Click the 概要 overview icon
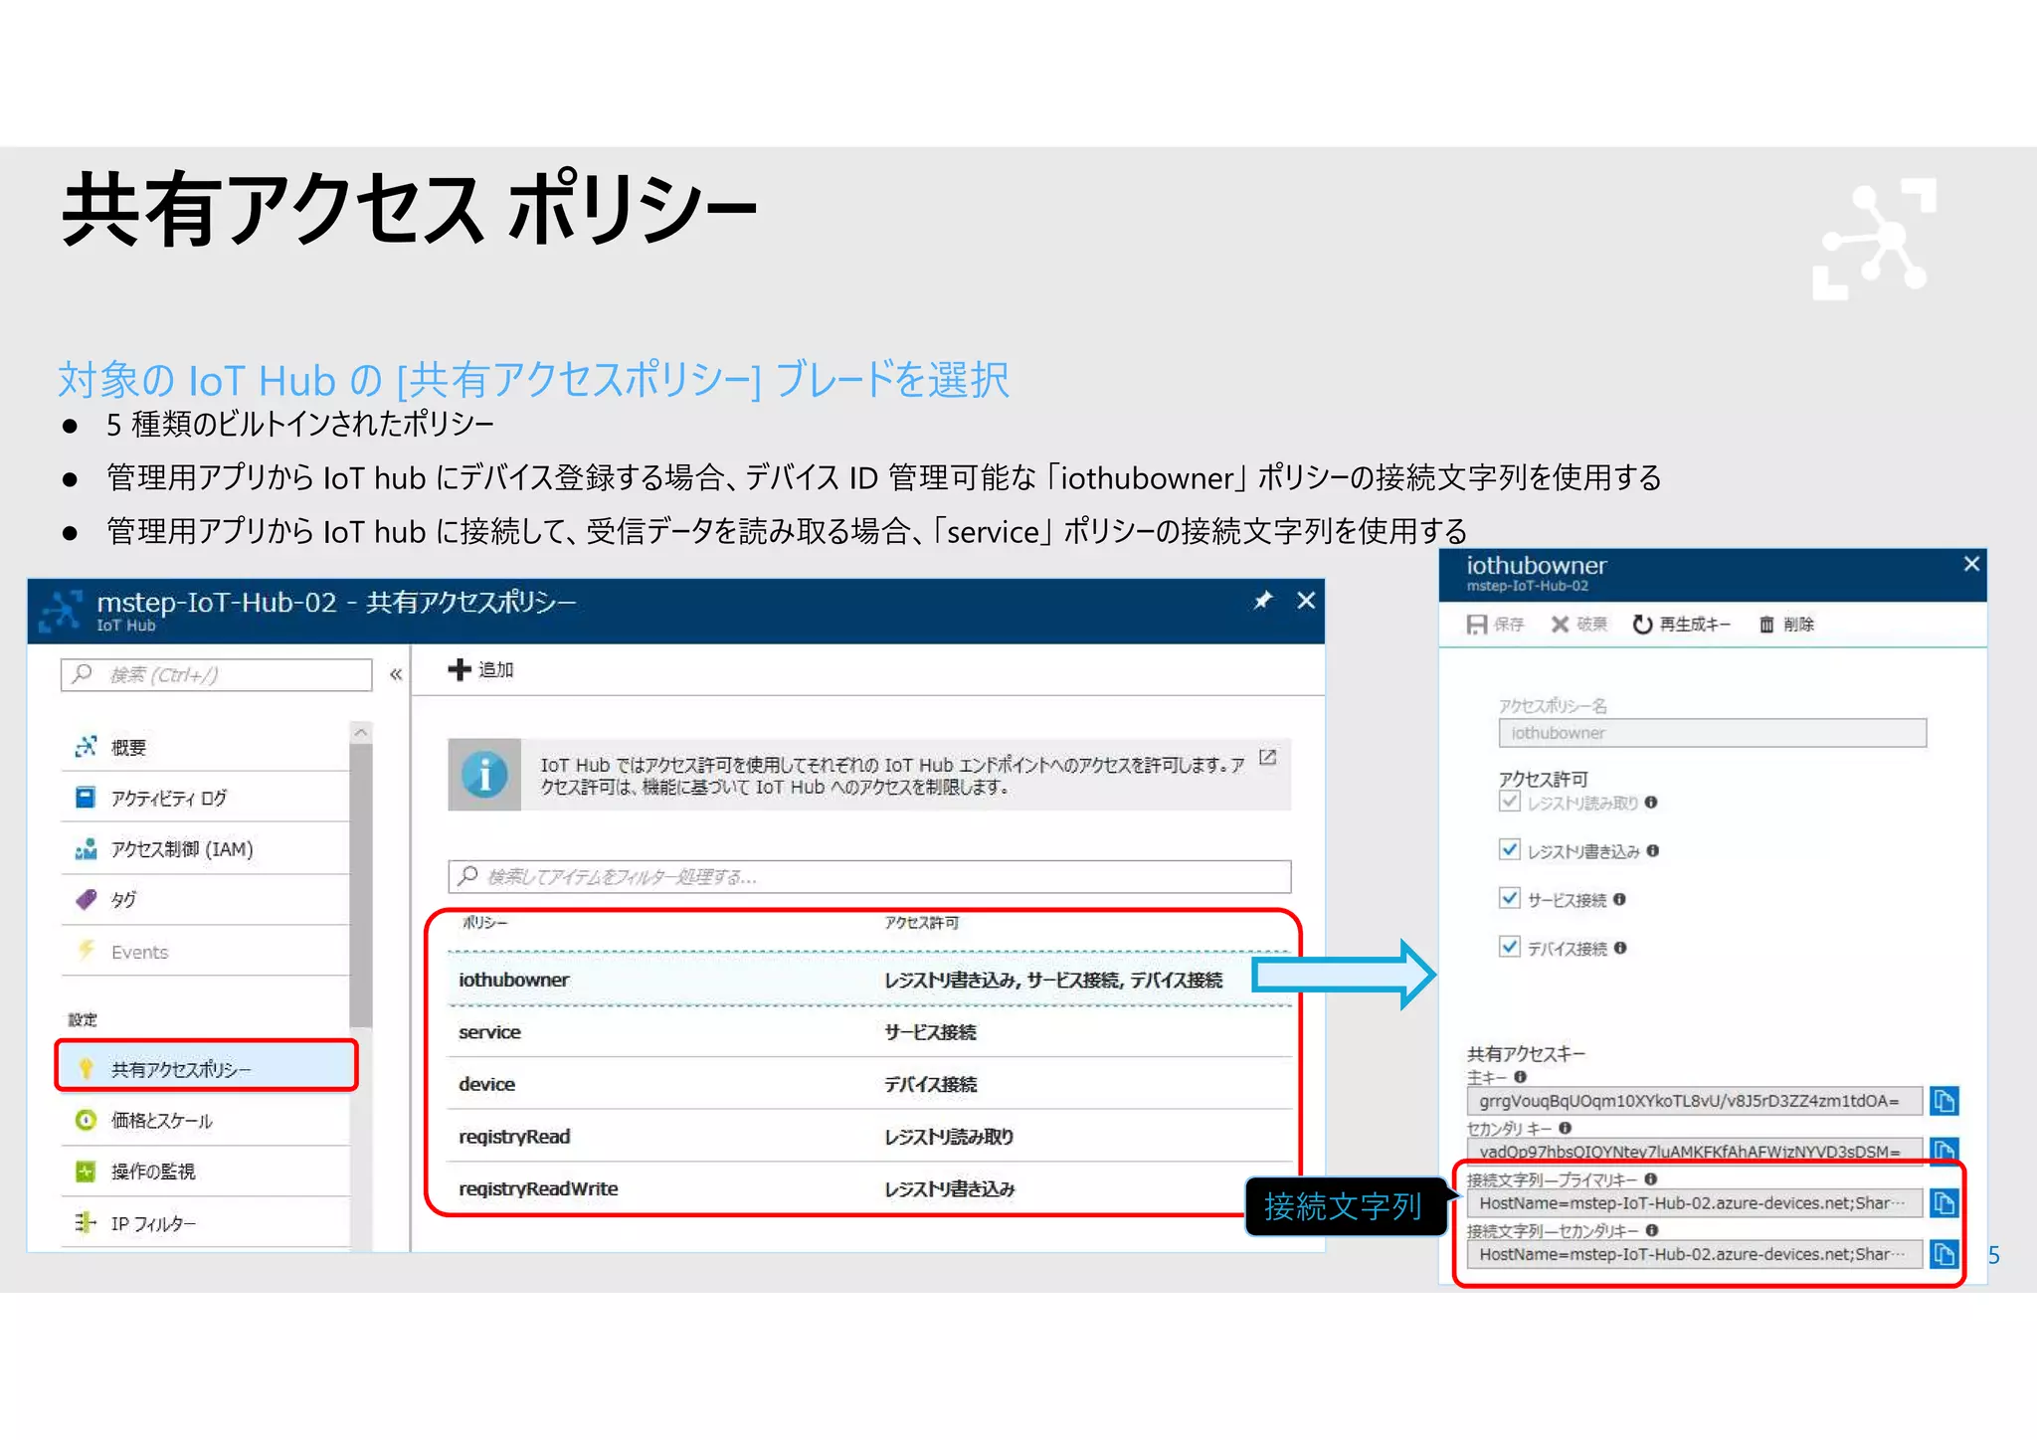Viewport: 2037px width, 1440px height. coord(86,746)
